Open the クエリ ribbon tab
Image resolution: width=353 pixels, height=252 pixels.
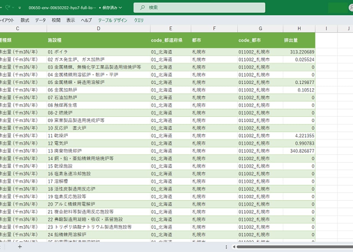[x=139, y=20]
